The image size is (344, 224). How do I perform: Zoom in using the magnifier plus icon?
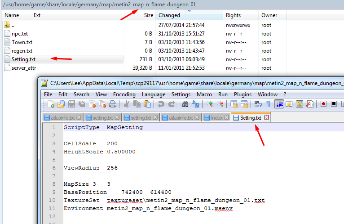point(210,104)
